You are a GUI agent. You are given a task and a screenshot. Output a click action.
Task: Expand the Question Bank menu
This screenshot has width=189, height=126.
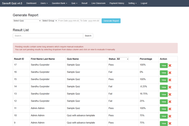pos(60,3)
